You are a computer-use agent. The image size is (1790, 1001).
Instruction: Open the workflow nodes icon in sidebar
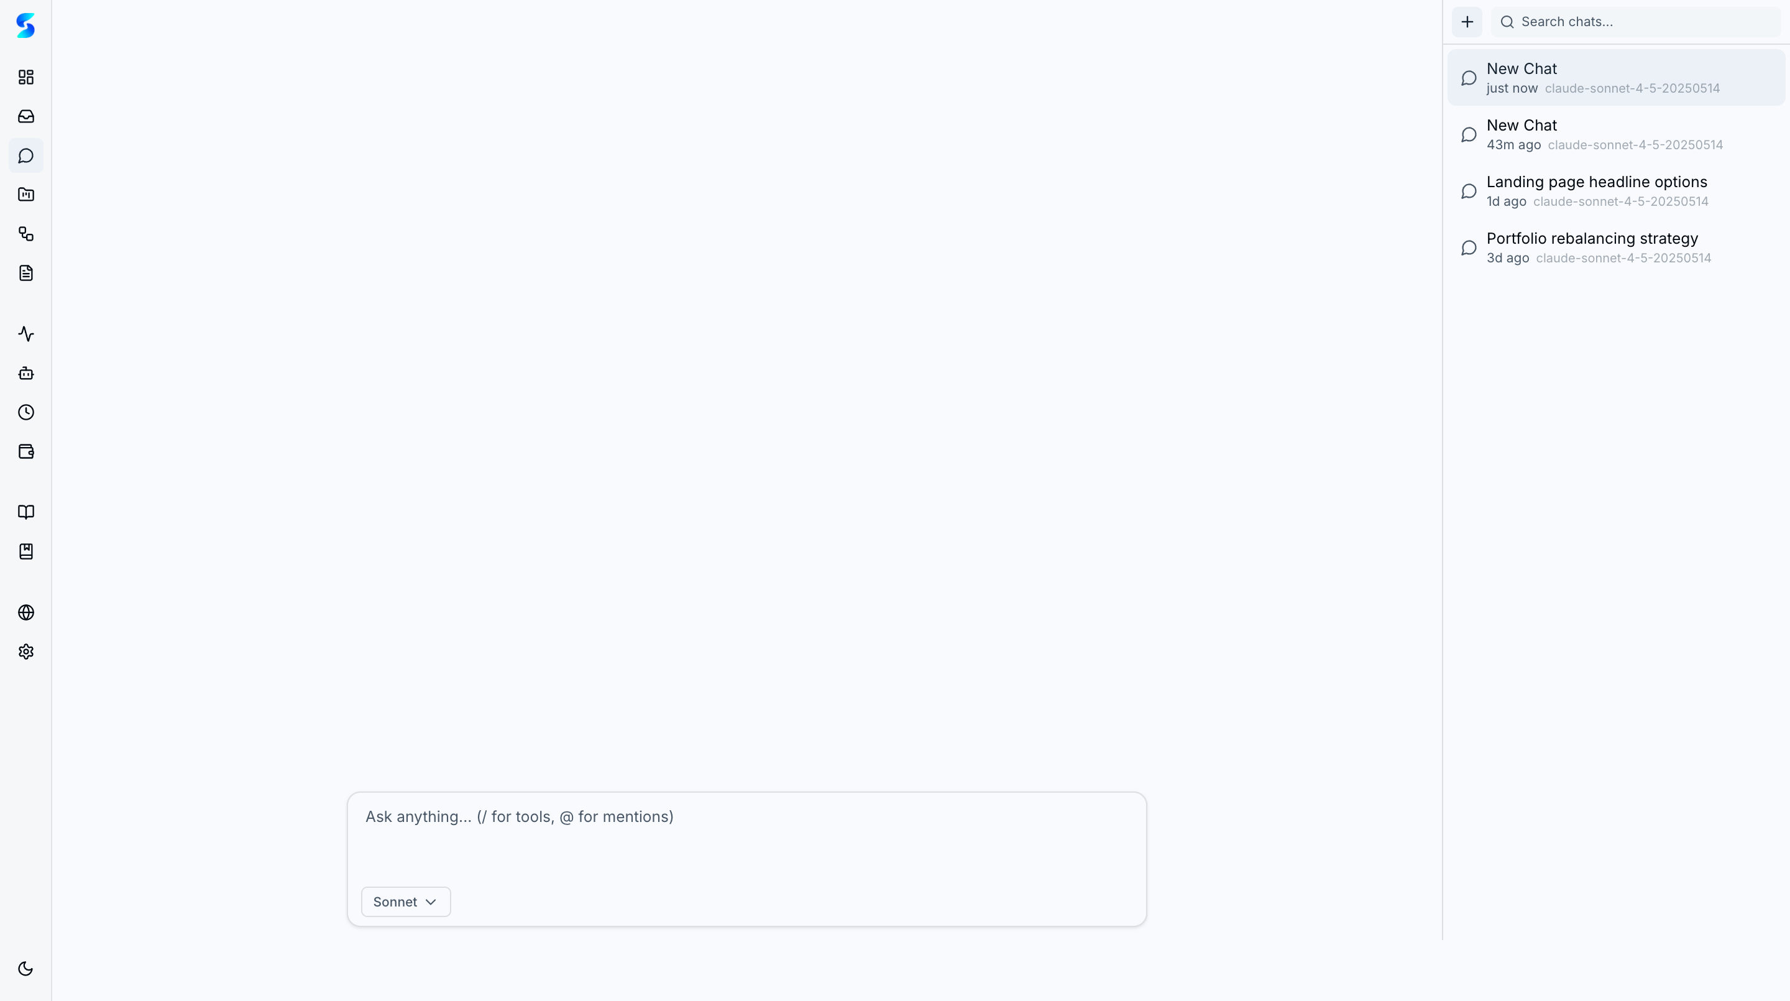pyautogui.click(x=25, y=234)
